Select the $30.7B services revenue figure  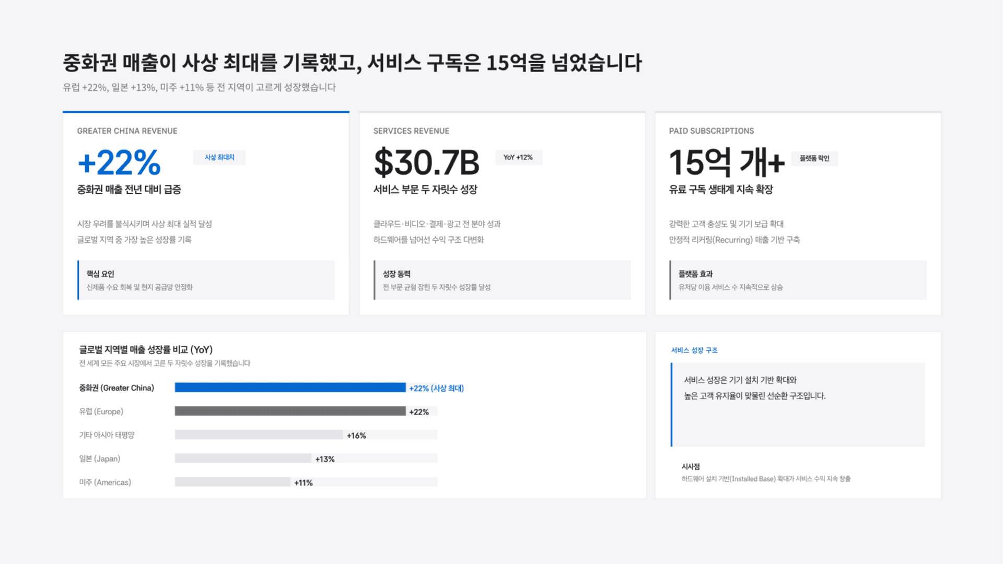(426, 162)
